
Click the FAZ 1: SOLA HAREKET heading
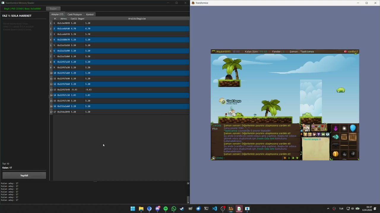17,16
